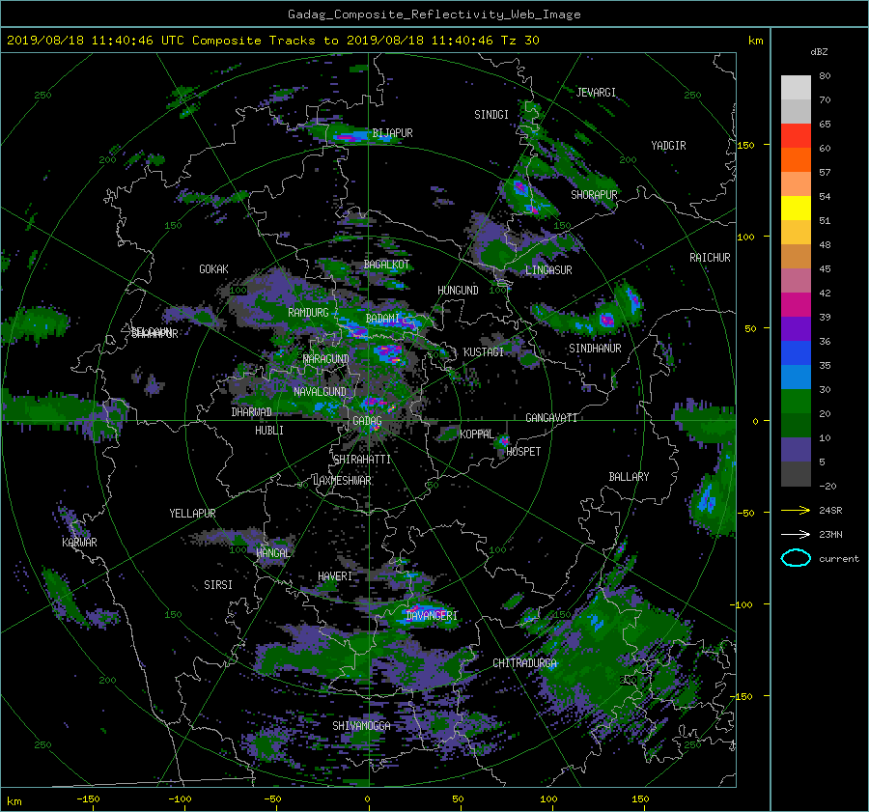869x812 pixels.
Task: Click the NARAGUND label
Action: 326,359
